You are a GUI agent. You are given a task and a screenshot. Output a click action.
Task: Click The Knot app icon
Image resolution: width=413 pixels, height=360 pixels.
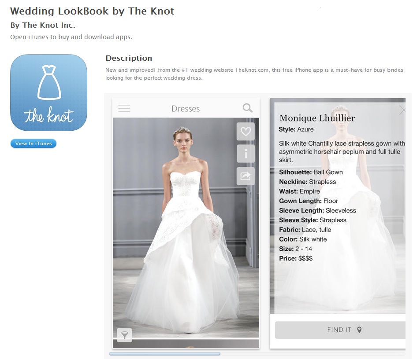coord(49,92)
